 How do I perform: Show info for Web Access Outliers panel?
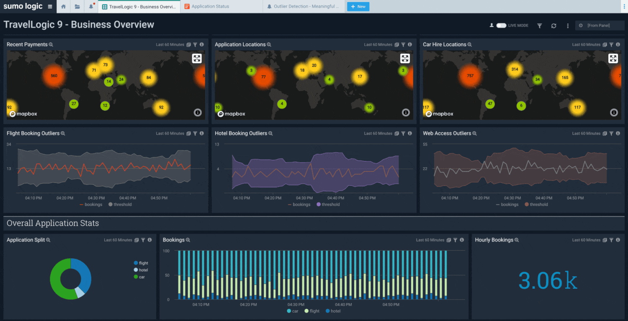tap(618, 134)
